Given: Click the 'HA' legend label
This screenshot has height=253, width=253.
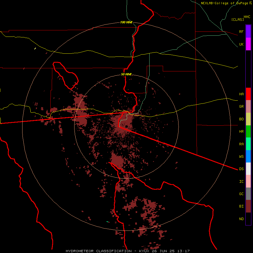Looking at the screenshot, I should [241, 94].
